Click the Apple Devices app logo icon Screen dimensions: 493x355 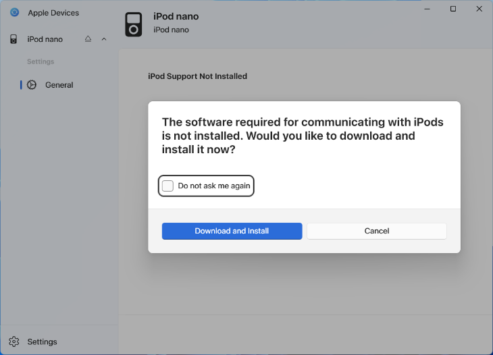tap(14, 13)
